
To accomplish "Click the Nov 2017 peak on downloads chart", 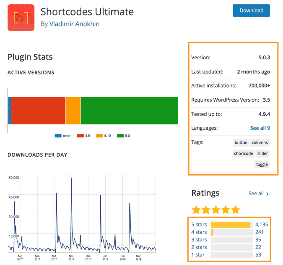I will (x=71, y=179).
